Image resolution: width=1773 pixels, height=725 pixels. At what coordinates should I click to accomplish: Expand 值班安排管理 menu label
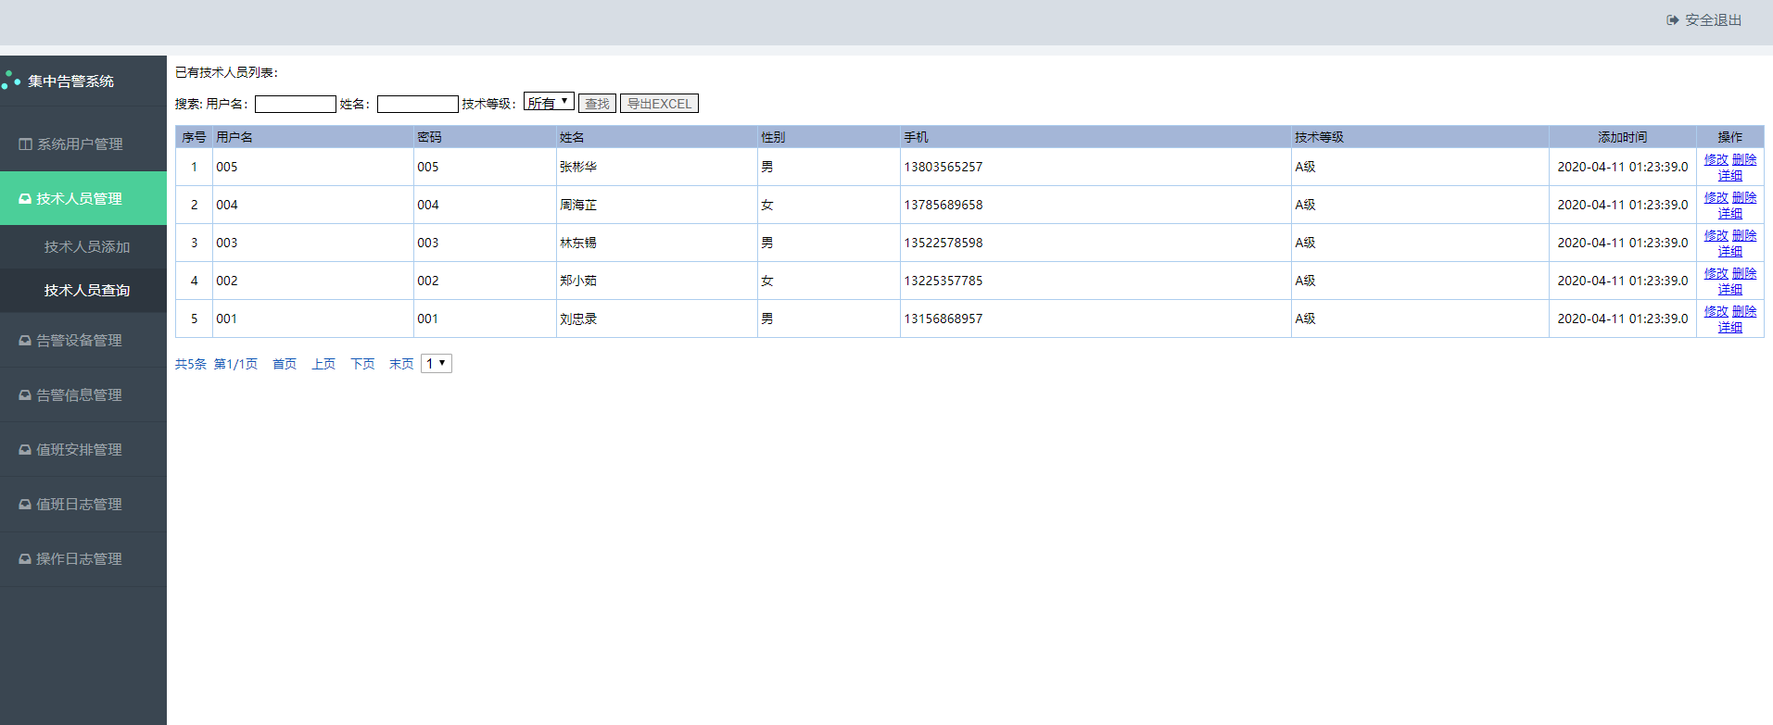click(x=80, y=450)
